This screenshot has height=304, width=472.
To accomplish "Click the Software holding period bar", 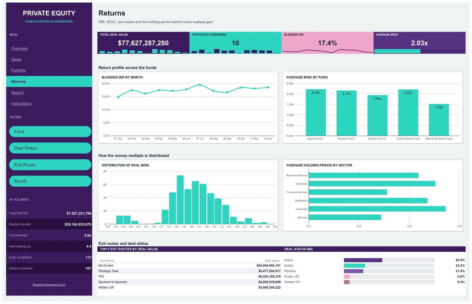I will click(345, 217).
